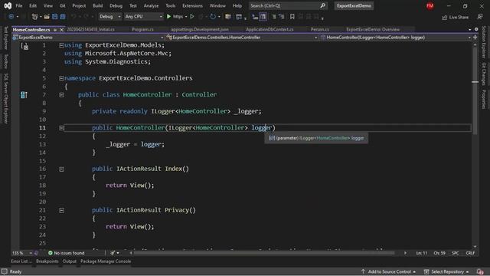Open the Build menu
490x276 pixels.
pos(97,5)
